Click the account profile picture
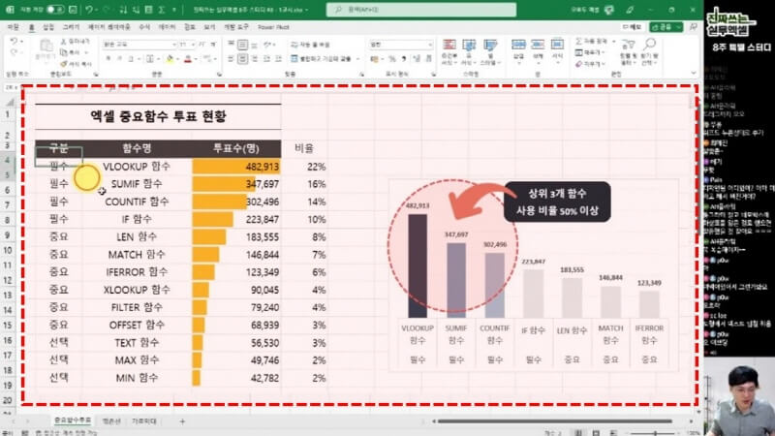Screen dimensions: 775x436 (609, 10)
